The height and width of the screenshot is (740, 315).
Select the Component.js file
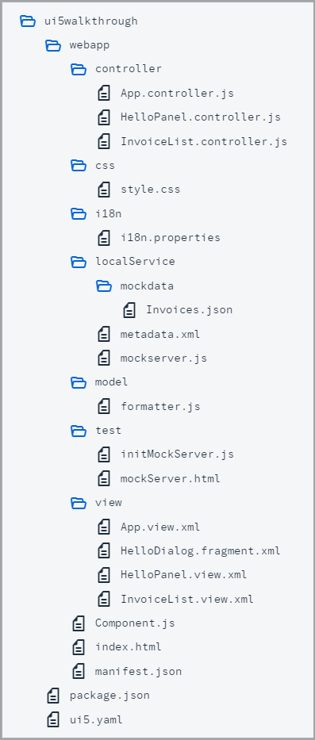tap(135, 623)
